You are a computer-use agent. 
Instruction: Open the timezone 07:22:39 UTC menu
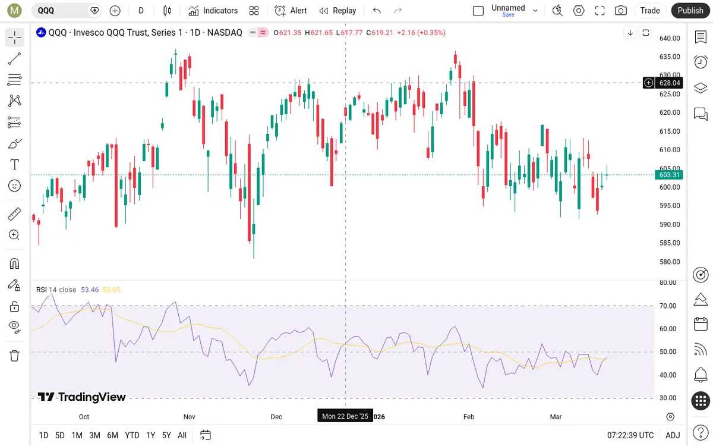(630, 435)
